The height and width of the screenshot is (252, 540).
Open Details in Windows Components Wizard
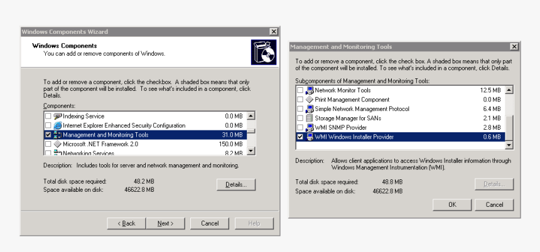point(236,185)
